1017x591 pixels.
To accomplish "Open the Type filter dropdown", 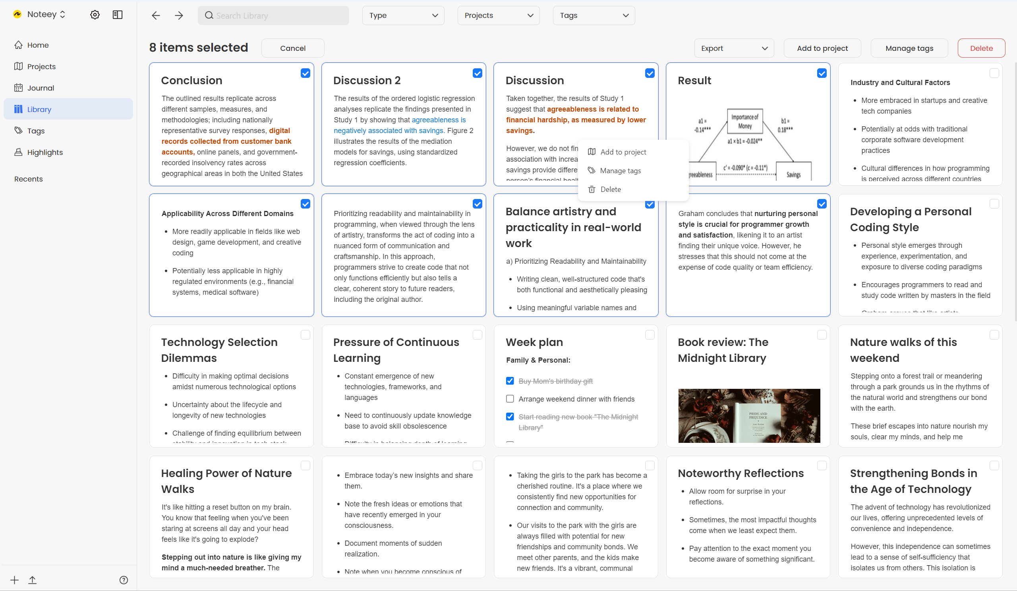I will click(403, 15).
